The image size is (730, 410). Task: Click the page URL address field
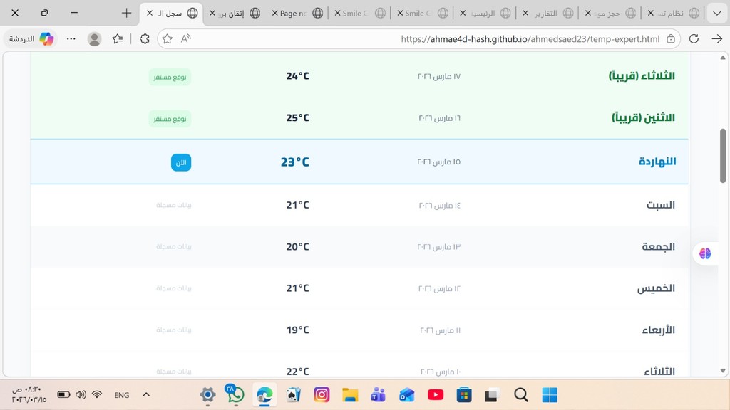499,39
